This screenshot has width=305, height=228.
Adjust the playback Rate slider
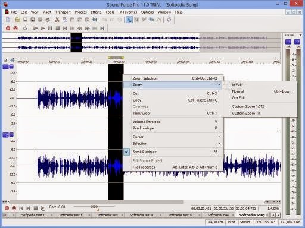(x=94, y=207)
